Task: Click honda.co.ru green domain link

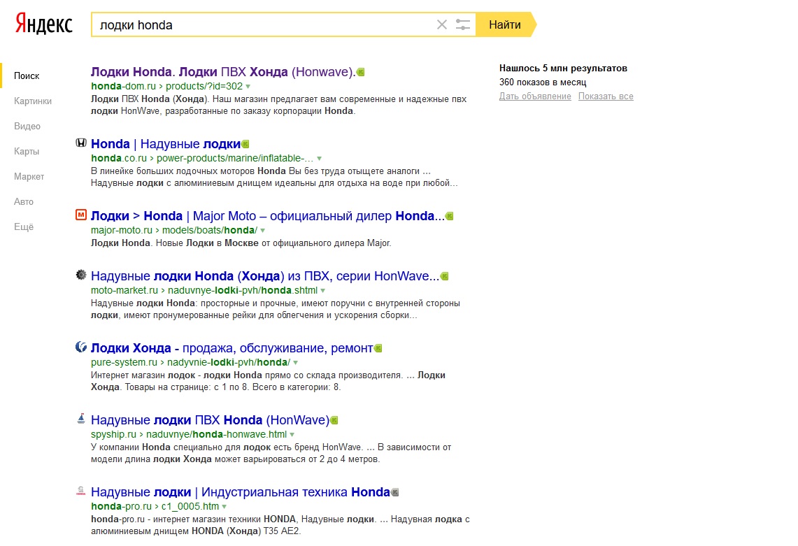Action: (119, 158)
